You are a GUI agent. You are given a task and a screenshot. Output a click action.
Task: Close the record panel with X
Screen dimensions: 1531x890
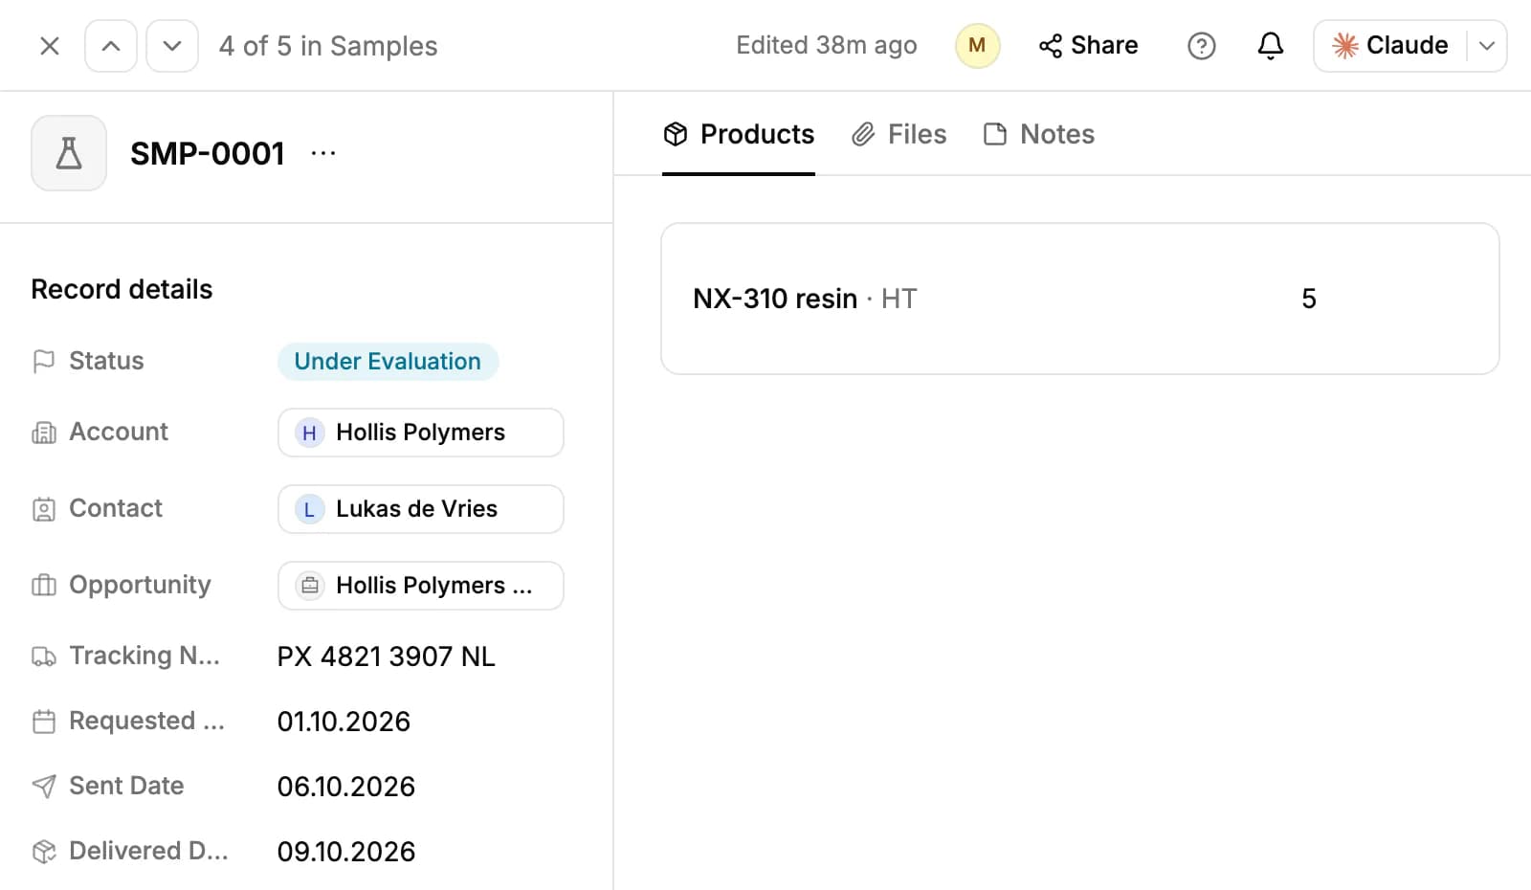coord(50,46)
